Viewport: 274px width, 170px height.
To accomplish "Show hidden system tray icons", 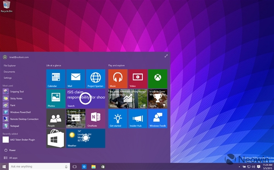I will coord(239,167).
